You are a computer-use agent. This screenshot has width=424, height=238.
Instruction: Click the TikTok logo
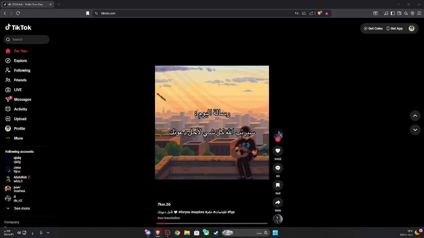pos(18,27)
